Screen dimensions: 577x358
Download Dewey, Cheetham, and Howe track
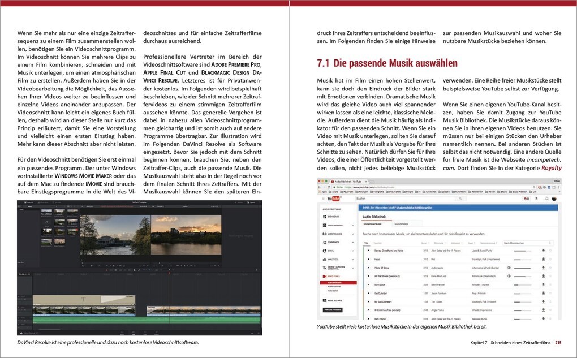[x=544, y=250]
